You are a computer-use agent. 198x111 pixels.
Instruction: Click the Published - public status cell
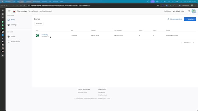(172, 35)
